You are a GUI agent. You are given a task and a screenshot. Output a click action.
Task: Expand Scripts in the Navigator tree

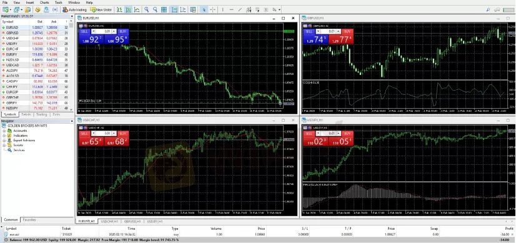4,145
